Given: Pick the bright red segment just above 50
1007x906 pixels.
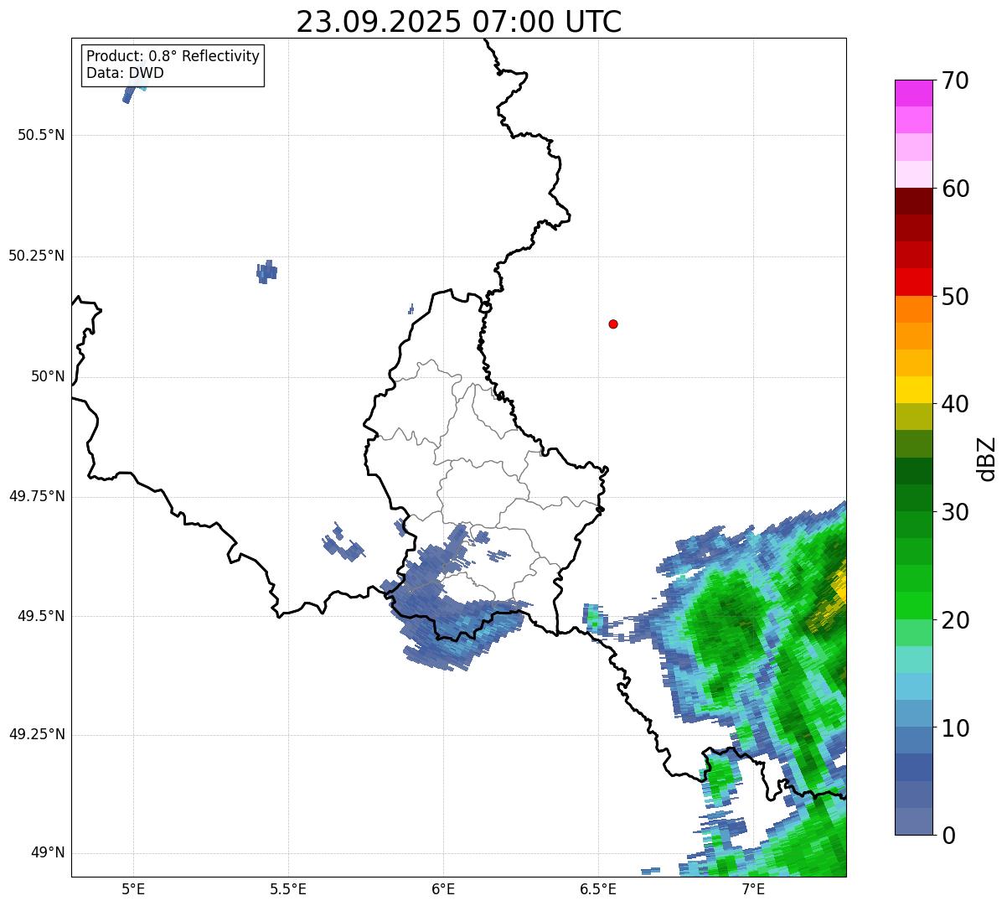Looking at the screenshot, I should coord(913,282).
